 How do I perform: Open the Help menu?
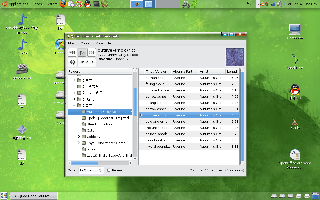110,43
